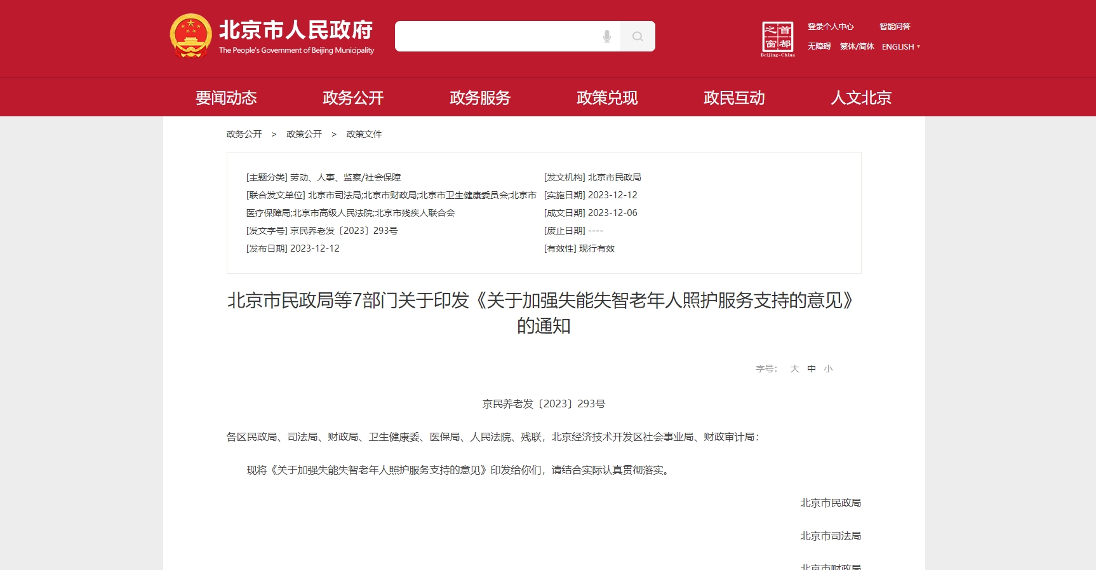Click centered 京民养老发〔2023〕293号 text
This screenshot has width=1096, height=570.
pyautogui.click(x=544, y=404)
